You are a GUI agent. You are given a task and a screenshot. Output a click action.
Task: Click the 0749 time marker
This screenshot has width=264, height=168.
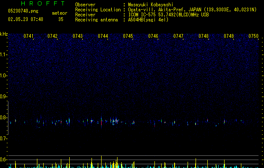coord(229,36)
